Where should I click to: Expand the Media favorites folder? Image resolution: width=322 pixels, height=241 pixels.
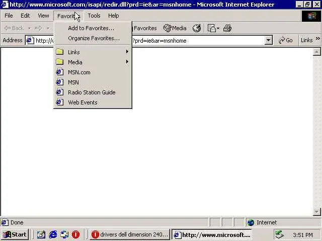point(93,62)
